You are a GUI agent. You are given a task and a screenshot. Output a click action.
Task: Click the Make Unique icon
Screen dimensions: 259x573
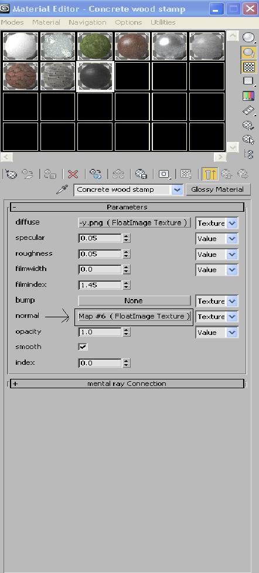(118, 174)
